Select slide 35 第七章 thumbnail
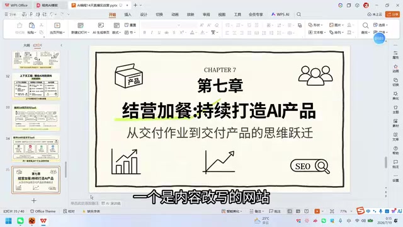 (x=36, y=180)
